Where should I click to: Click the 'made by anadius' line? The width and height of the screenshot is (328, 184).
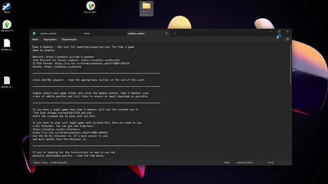point(44,50)
